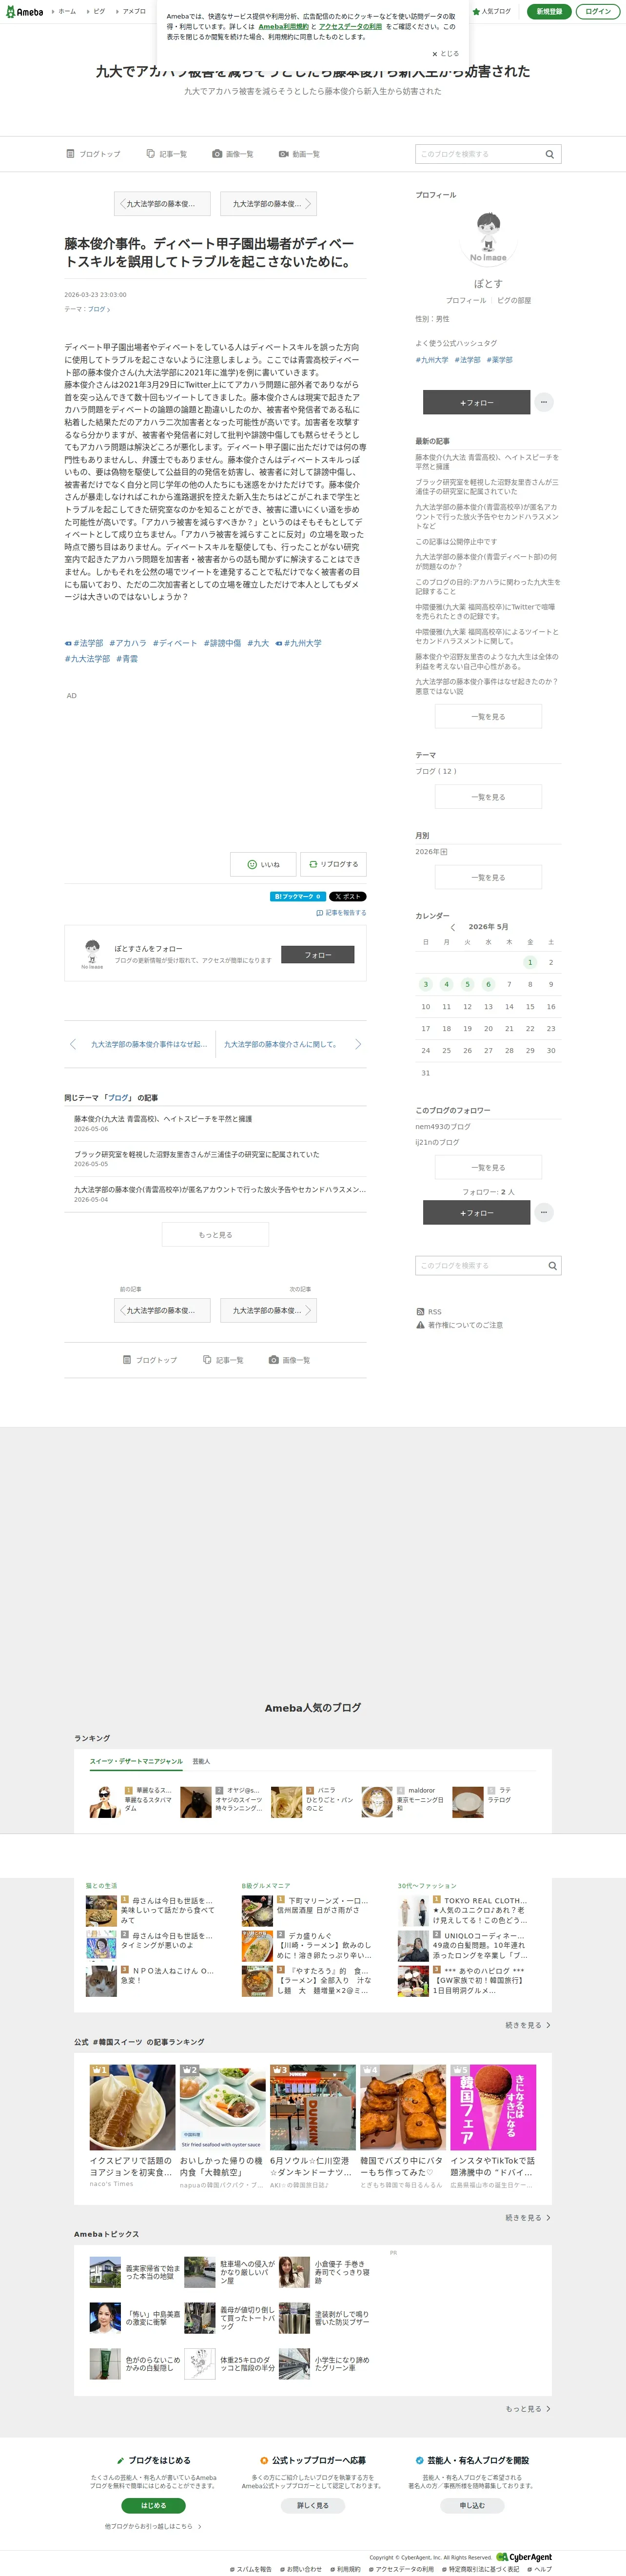Select calendar day 4
626x2576 pixels.
pos(446,984)
